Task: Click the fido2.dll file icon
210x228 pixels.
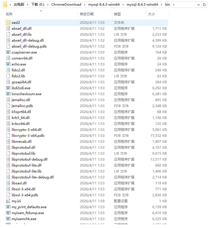Action: click(8, 70)
